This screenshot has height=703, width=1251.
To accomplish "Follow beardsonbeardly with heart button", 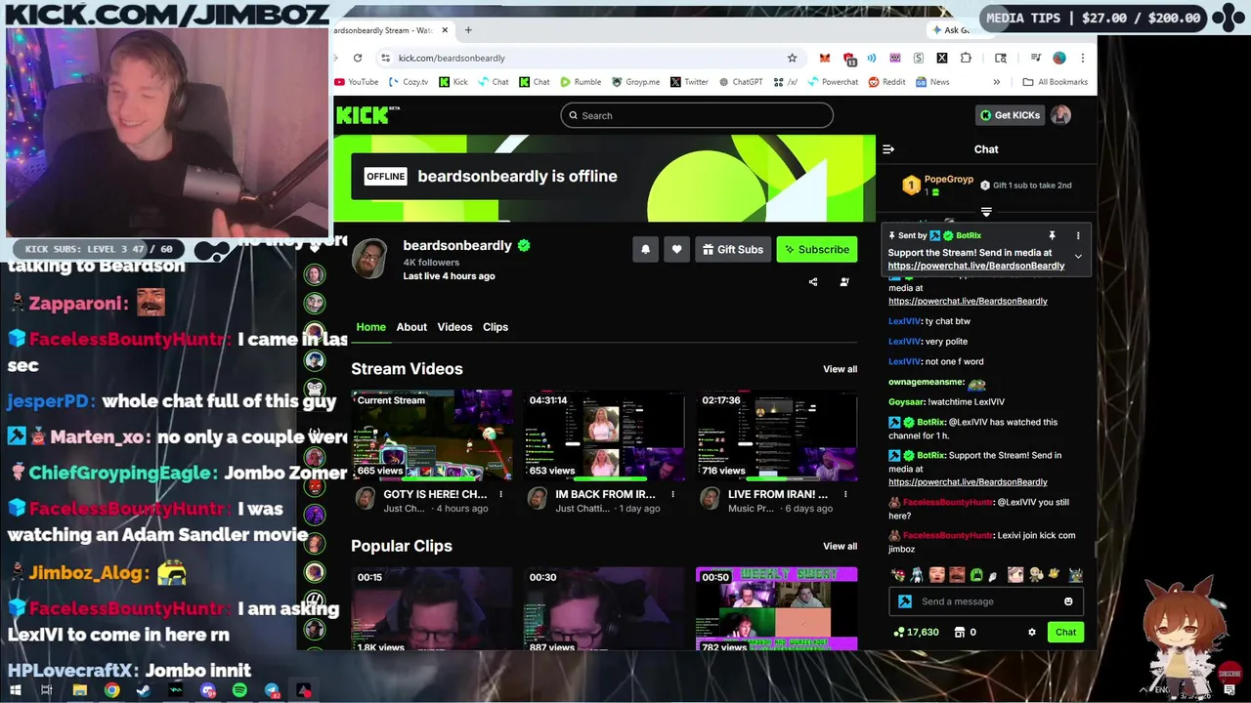I will pyautogui.click(x=676, y=249).
